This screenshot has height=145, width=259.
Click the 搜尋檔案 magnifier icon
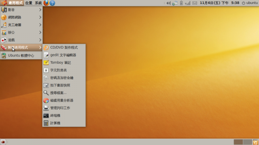pos(46,93)
